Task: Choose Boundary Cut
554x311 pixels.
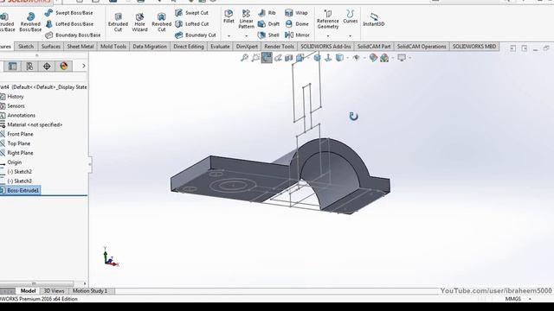Action: click(196, 35)
